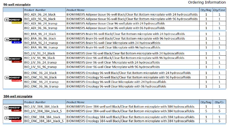This screenshot has width=229, height=127.
Task: Select product number BIO_BRA_96_96_transp
Action: [x=41, y=47]
